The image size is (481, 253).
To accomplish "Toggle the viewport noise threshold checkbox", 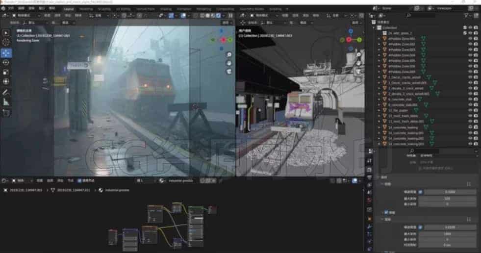I will [x=421, y=192].
